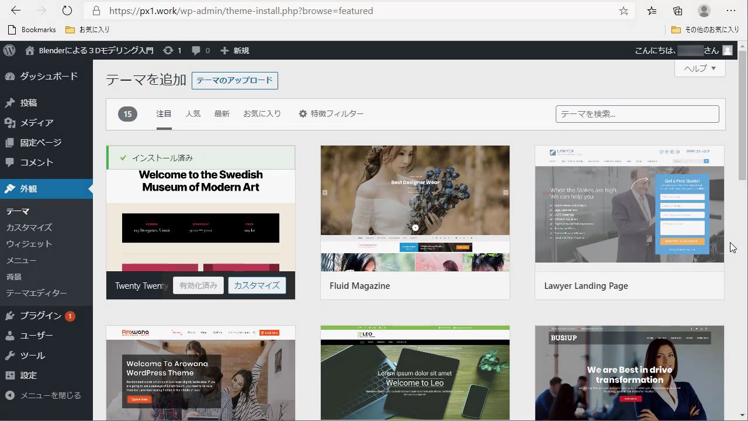Open the 特徴フィルター feature filter

tap(331, 114)
